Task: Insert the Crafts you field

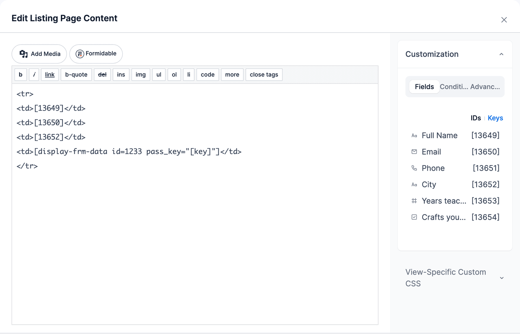Action: tap(455, 217)
